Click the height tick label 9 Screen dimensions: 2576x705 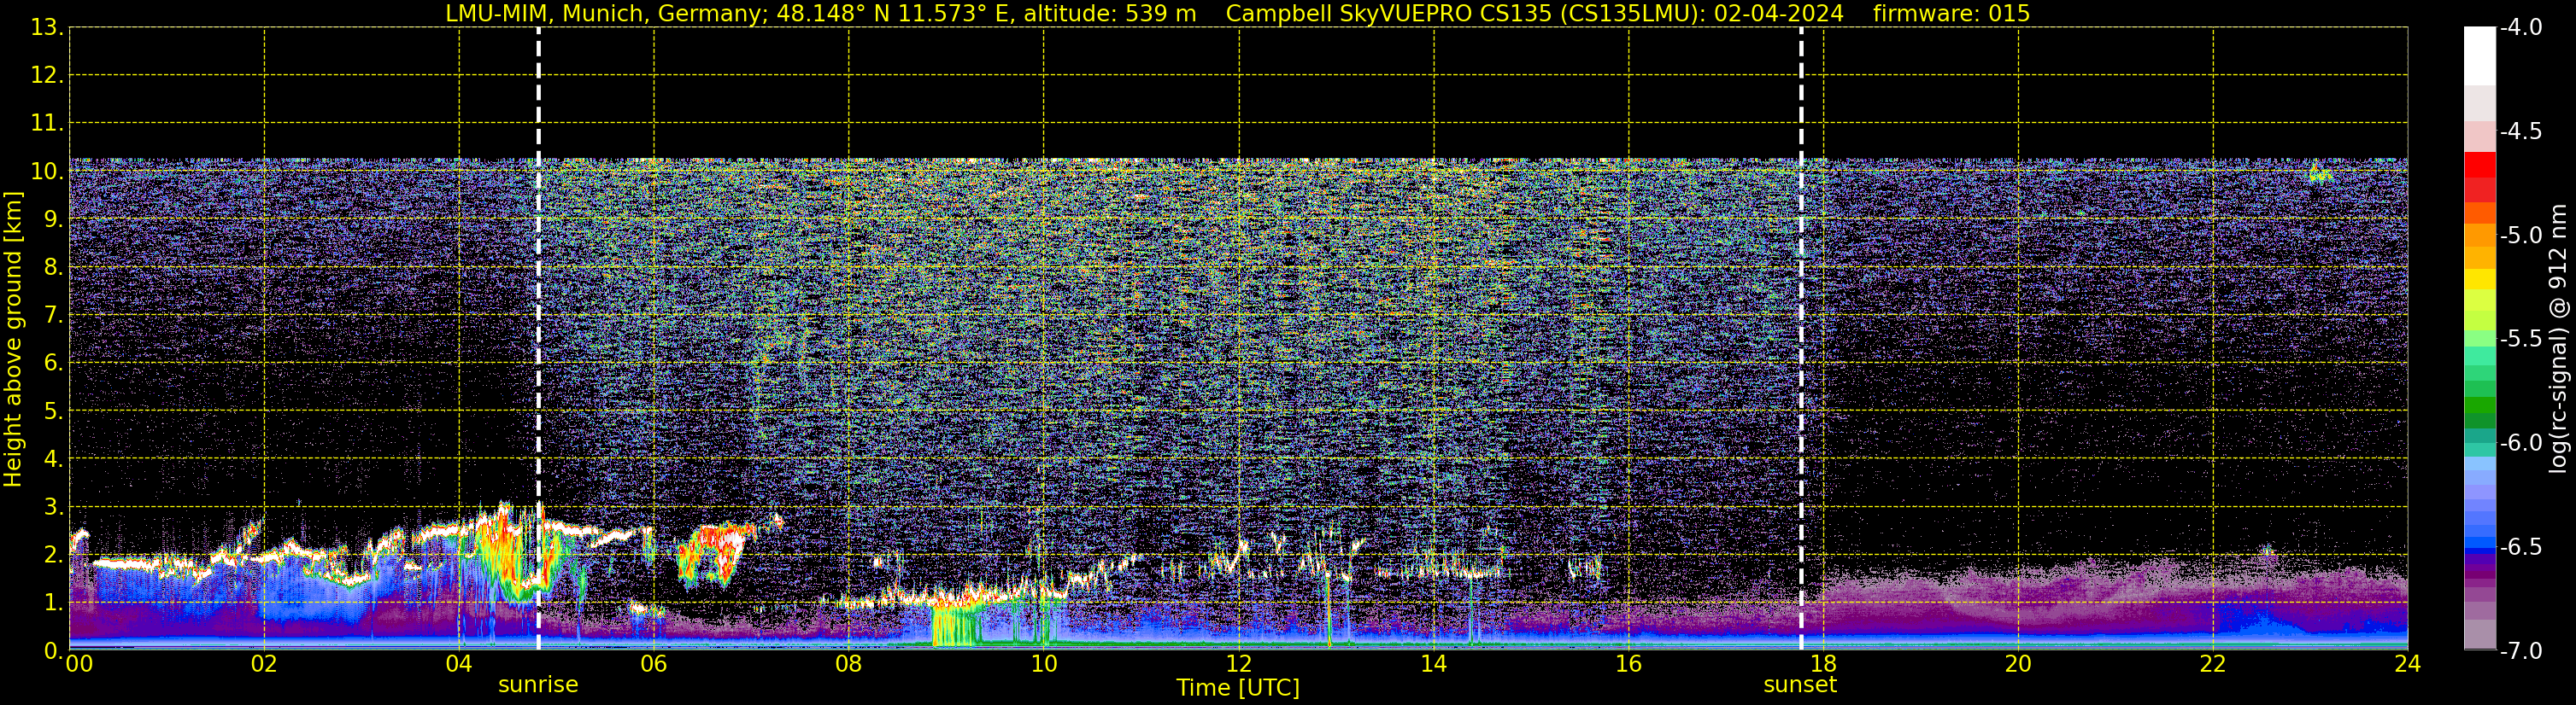53,218
